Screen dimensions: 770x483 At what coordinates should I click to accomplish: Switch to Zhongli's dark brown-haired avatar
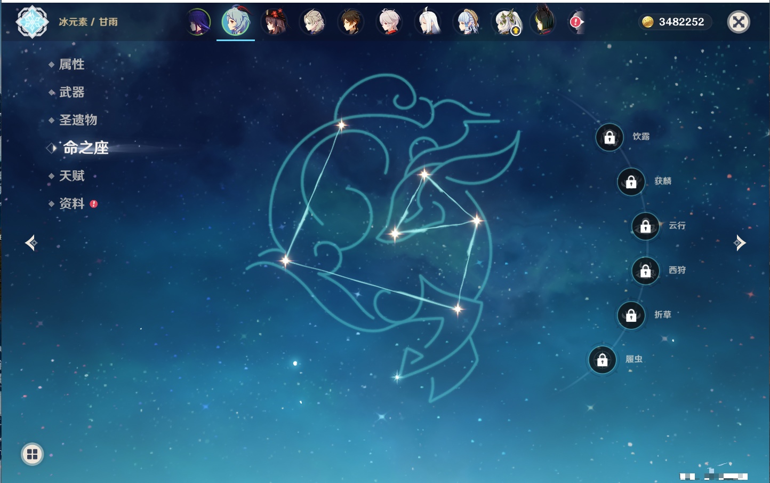[x=351, y=22]
